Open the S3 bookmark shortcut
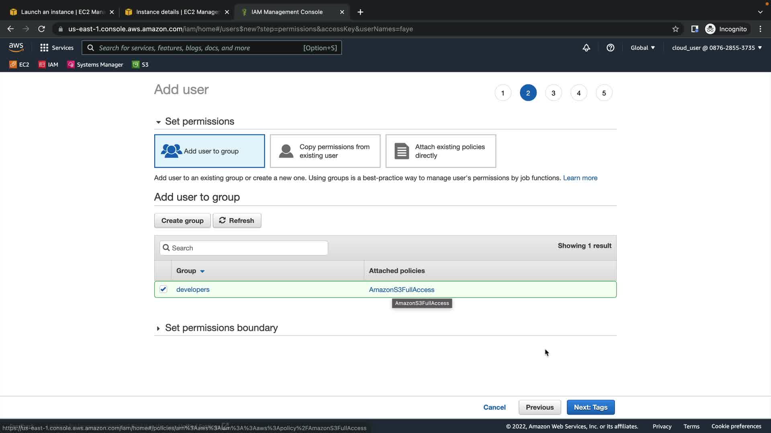 (140, 65)
